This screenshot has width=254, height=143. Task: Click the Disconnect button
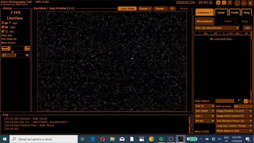coord(204,21)
